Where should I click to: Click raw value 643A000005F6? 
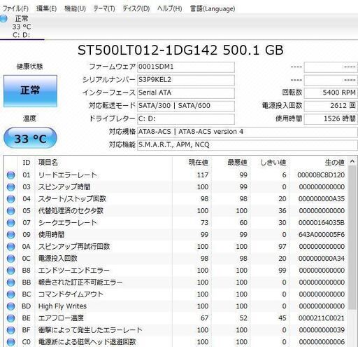point(322,235)
